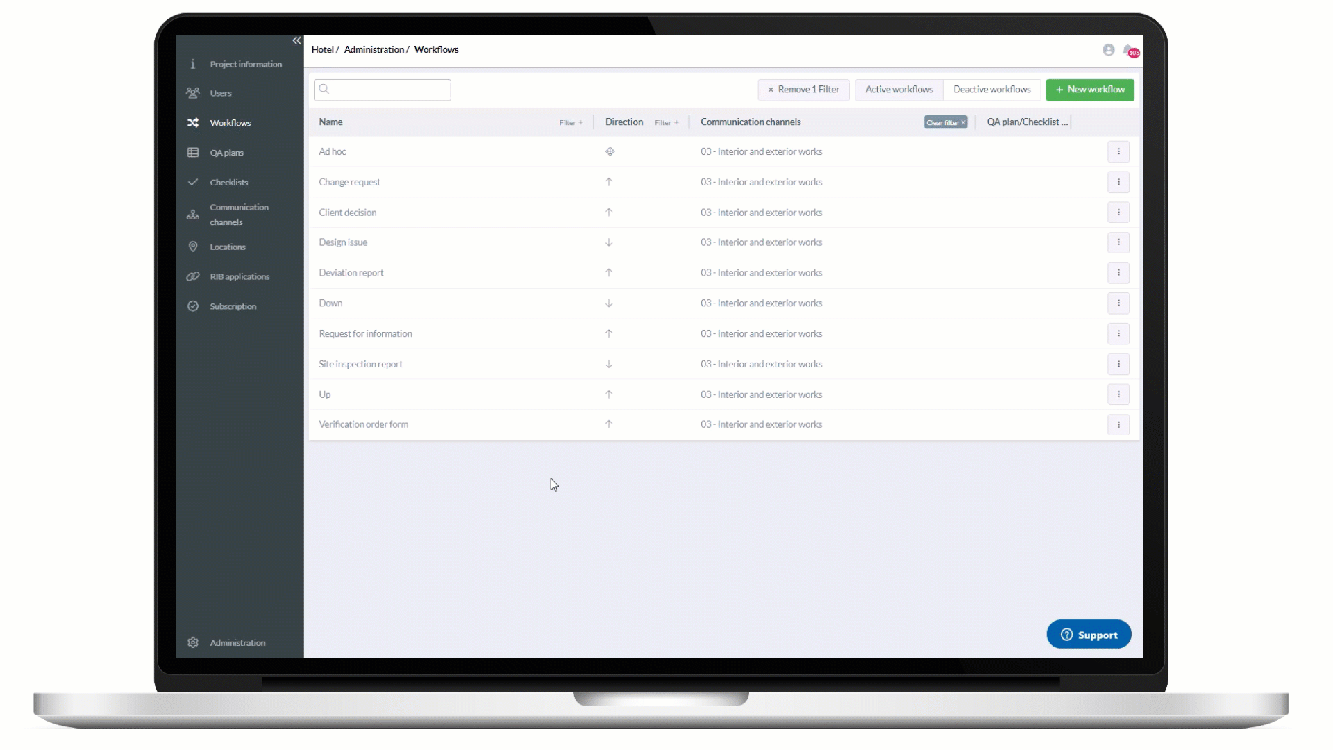Focus the workflow search input field

[383, 90]
